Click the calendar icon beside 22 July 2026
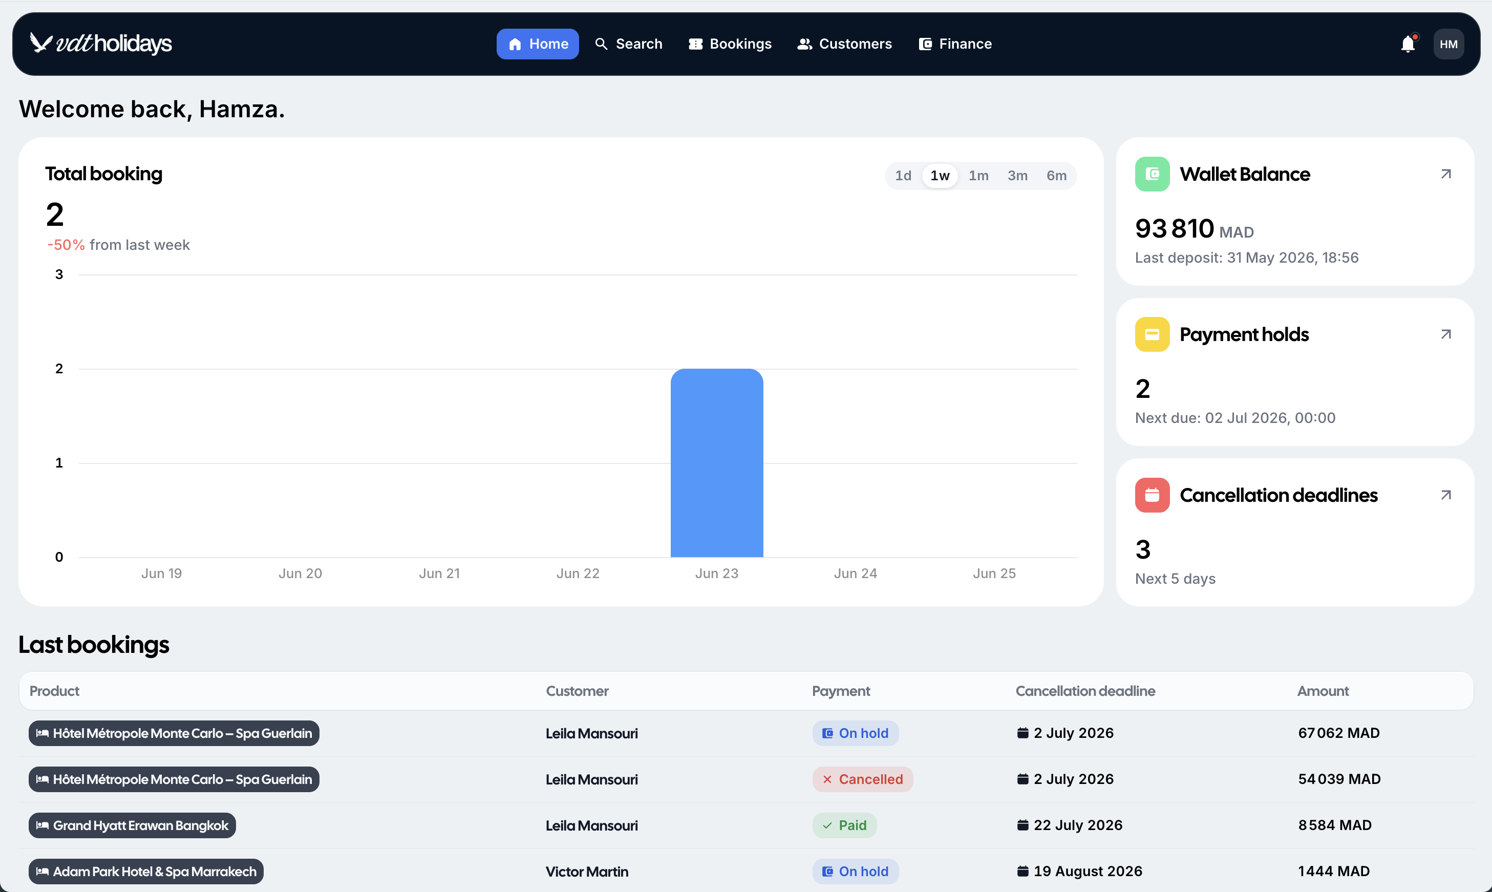The image size is (1492, 892). [x=1022, y=825]
